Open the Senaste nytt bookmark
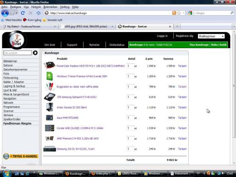The height and width of the screenshot is (177, 236). tap(53, 20)
